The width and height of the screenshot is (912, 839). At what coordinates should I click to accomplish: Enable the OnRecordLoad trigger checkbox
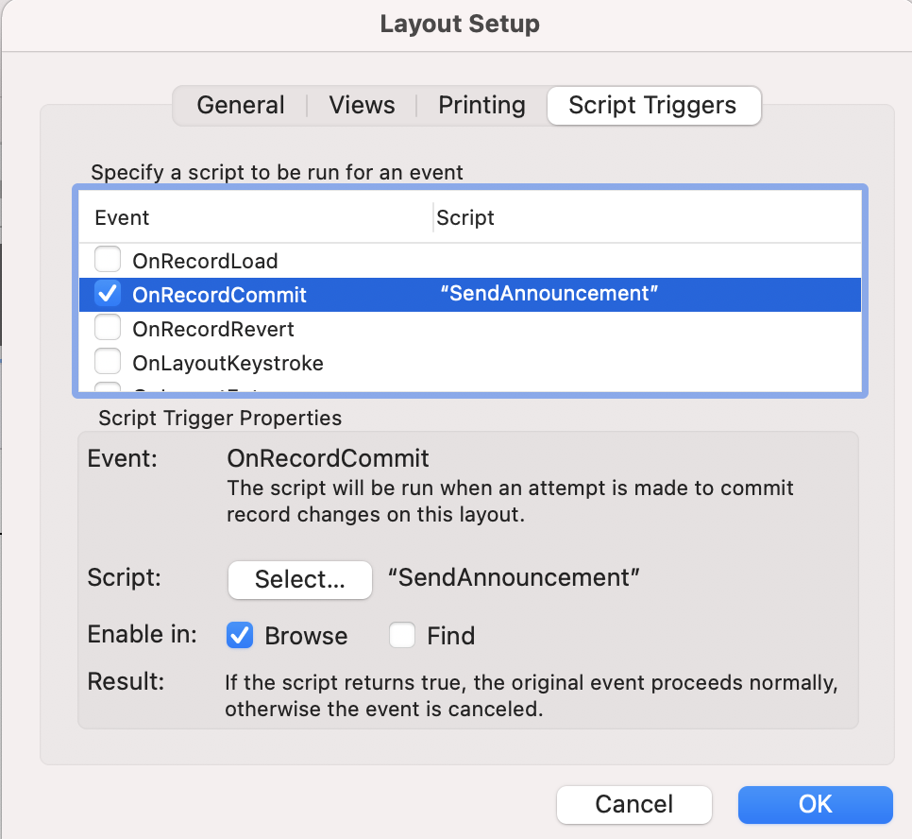tap(108, 259)
